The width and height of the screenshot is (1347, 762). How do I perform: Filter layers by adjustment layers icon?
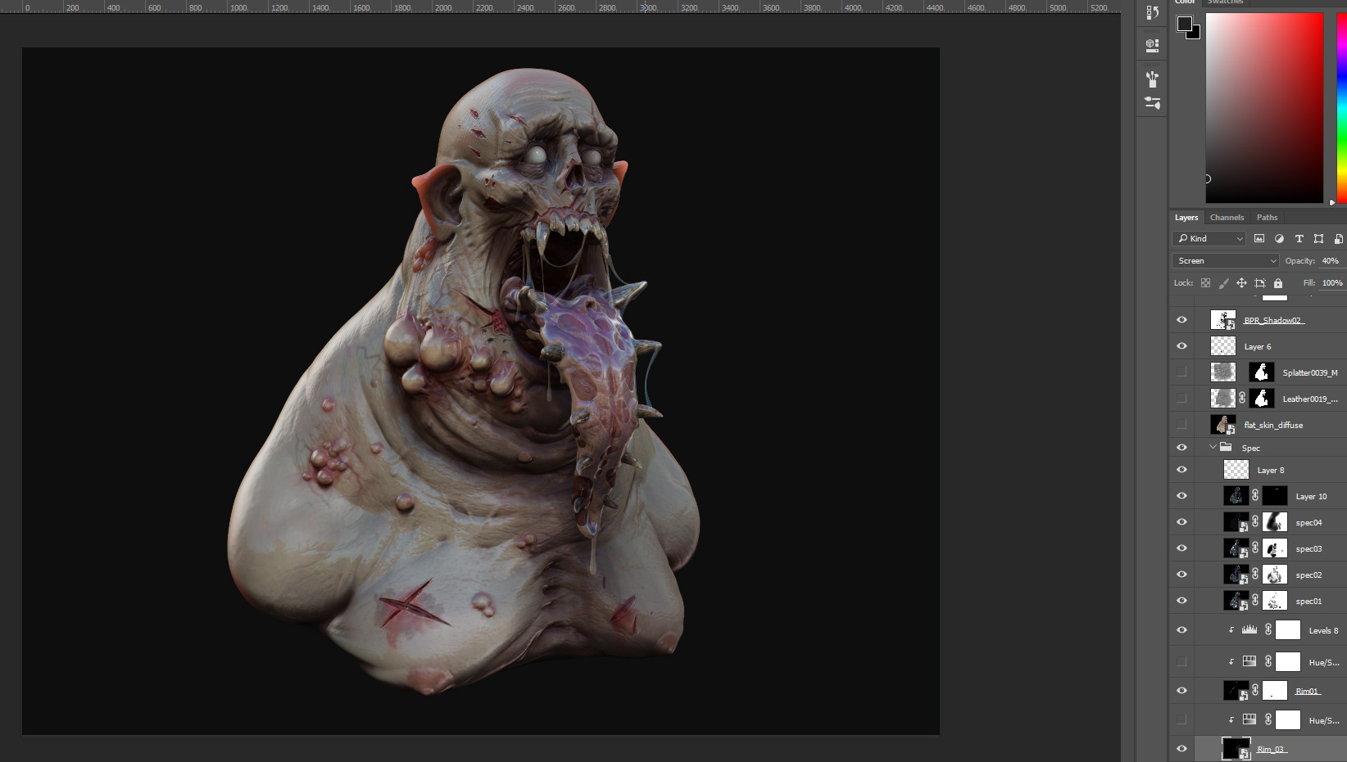click(x=1279, y=238)
